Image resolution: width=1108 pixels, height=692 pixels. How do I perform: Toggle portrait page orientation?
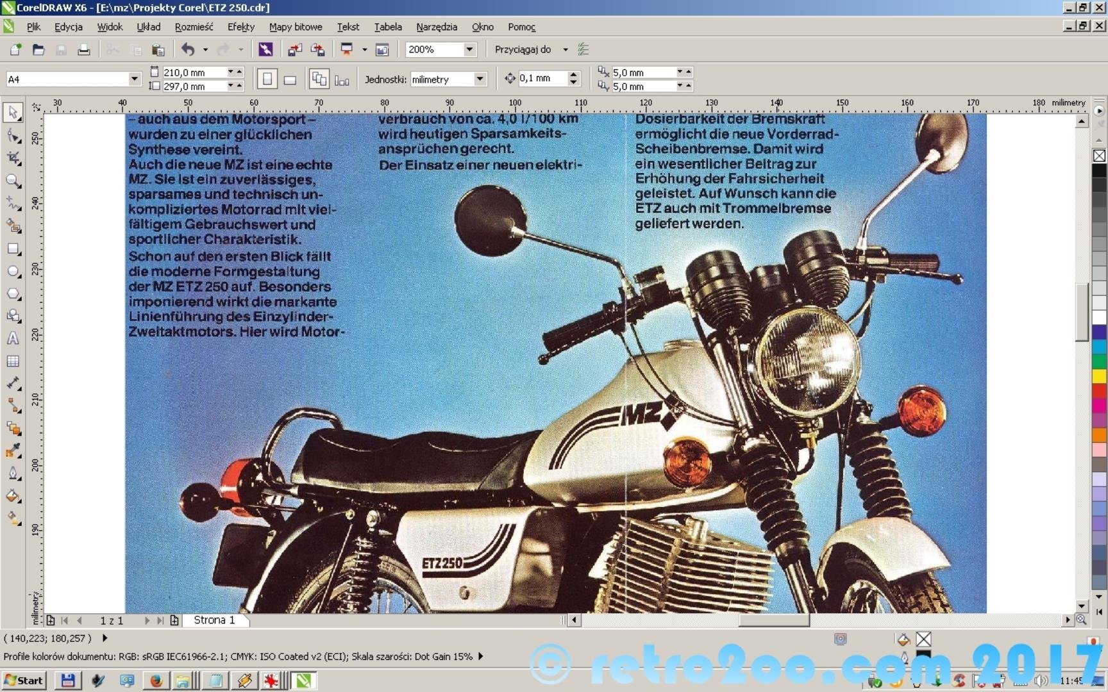pos(267,79)
